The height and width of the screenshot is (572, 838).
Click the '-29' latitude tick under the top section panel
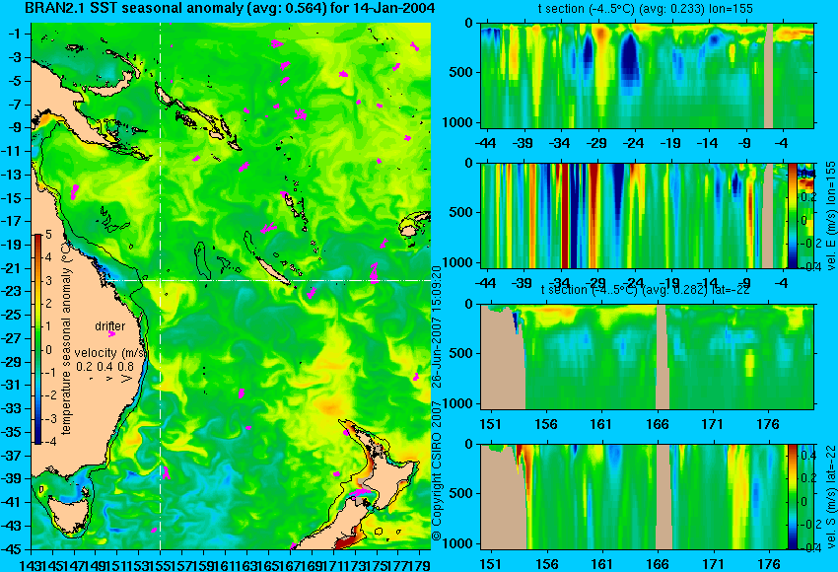(x=595, y=143)
